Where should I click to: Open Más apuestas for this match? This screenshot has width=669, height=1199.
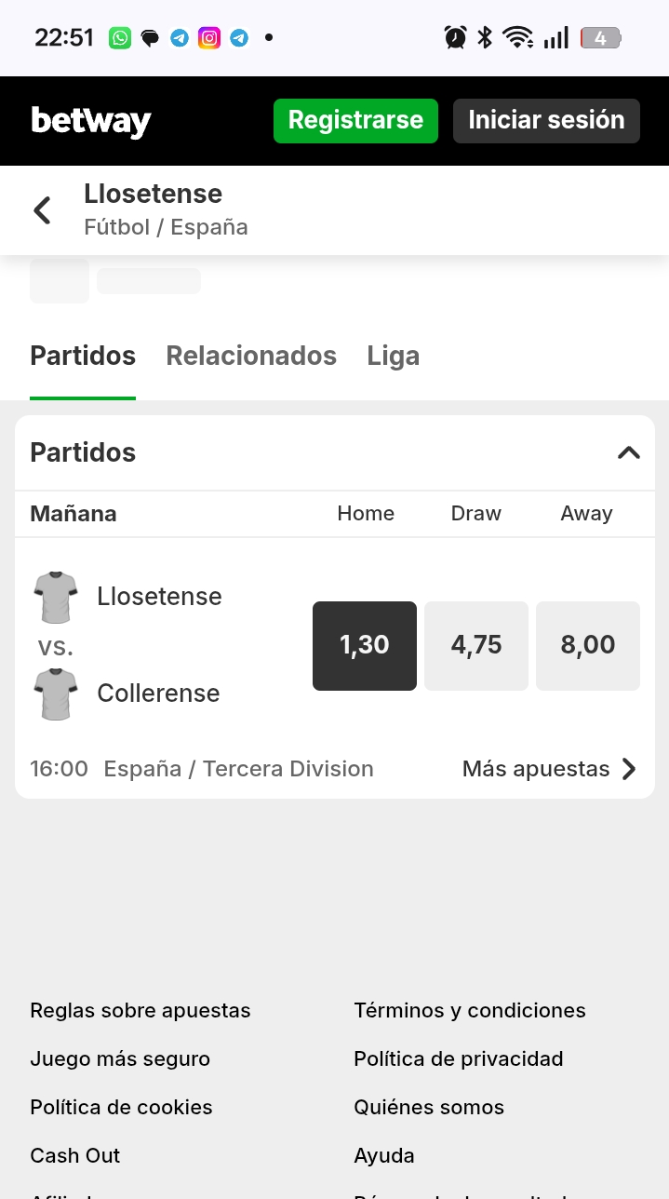coord(549,769)
